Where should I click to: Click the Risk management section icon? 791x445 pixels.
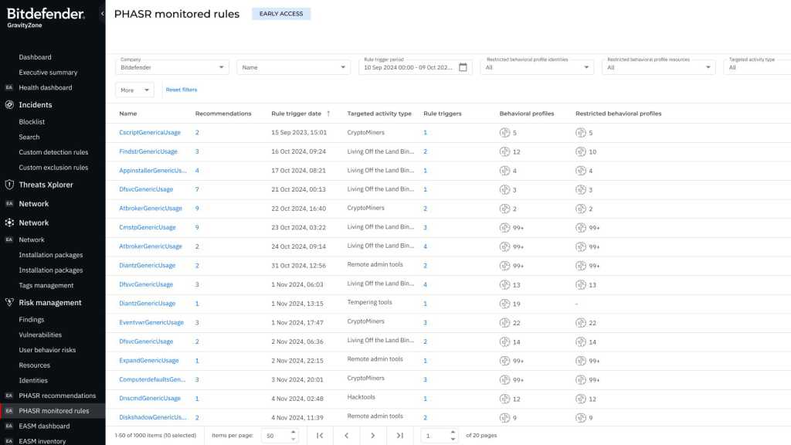click(9, 303)
